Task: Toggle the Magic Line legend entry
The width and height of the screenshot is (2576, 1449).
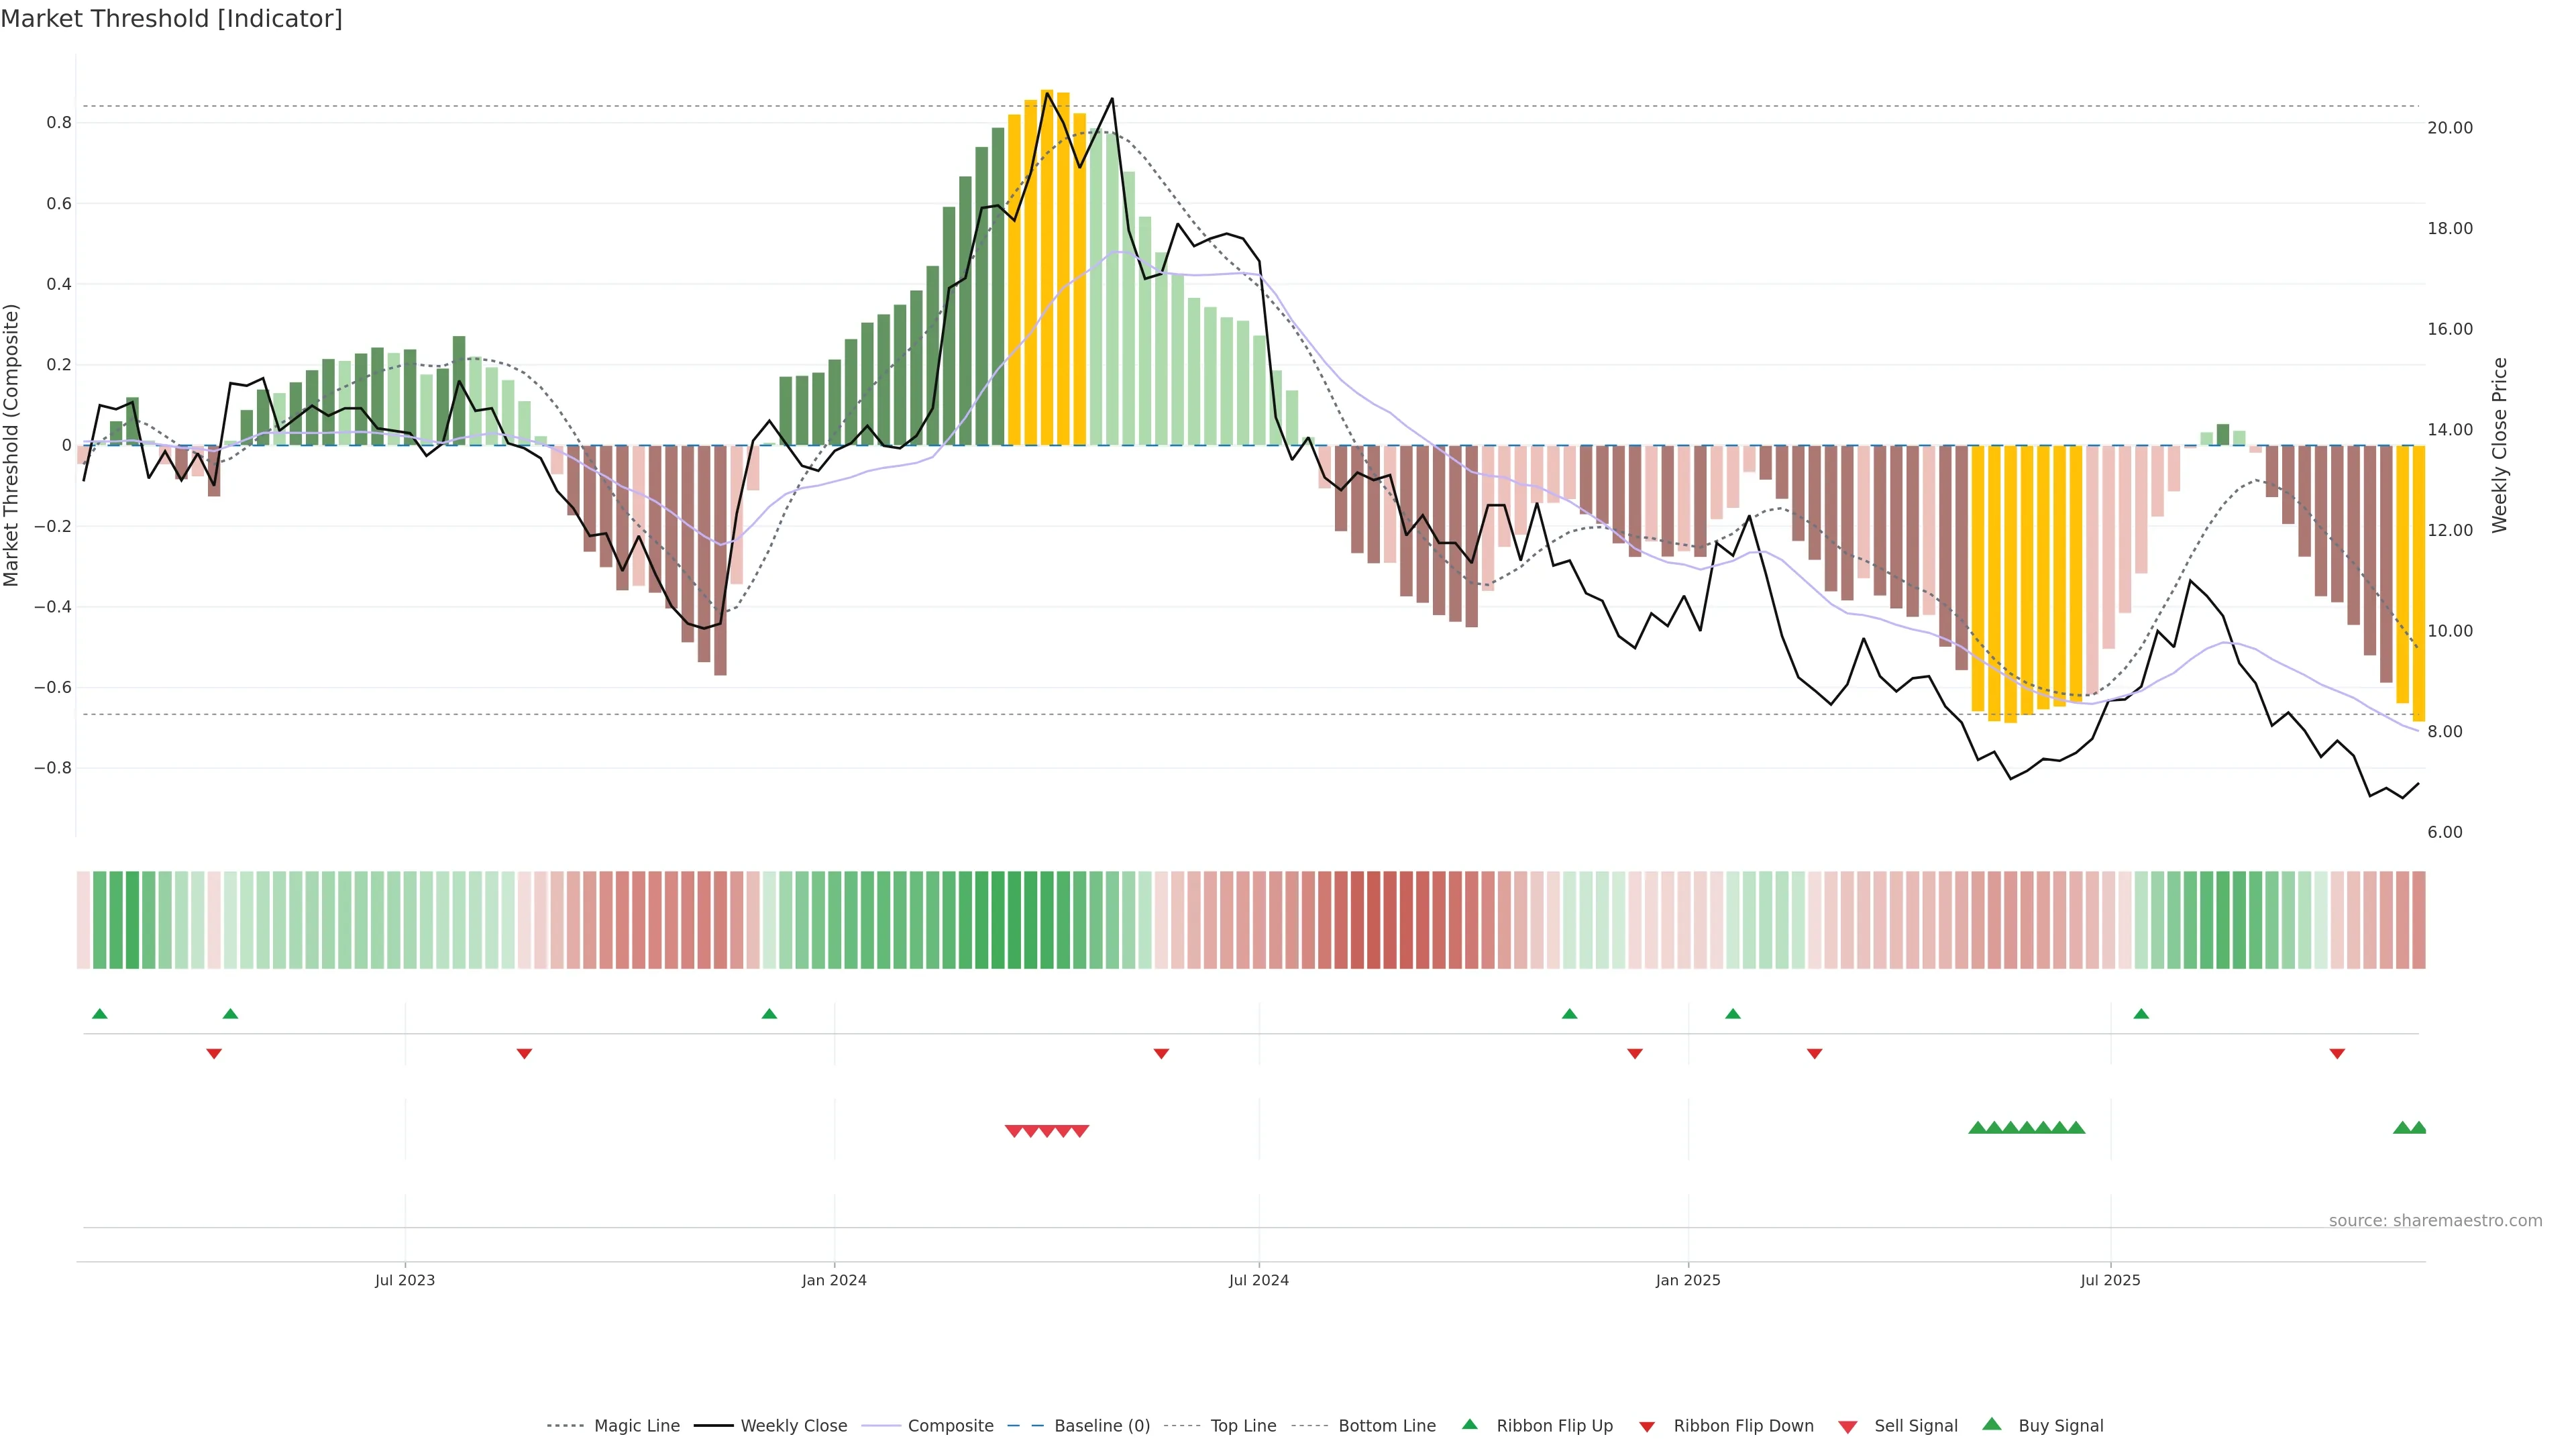Action: pos(636,1425)
